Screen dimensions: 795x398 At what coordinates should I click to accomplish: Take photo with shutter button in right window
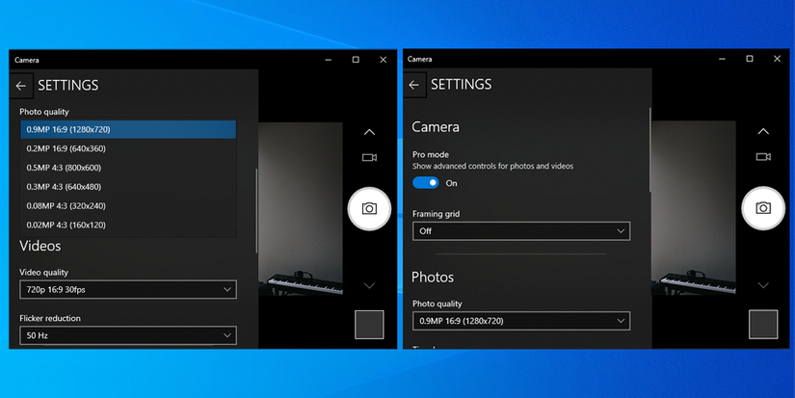pos(763,208)
